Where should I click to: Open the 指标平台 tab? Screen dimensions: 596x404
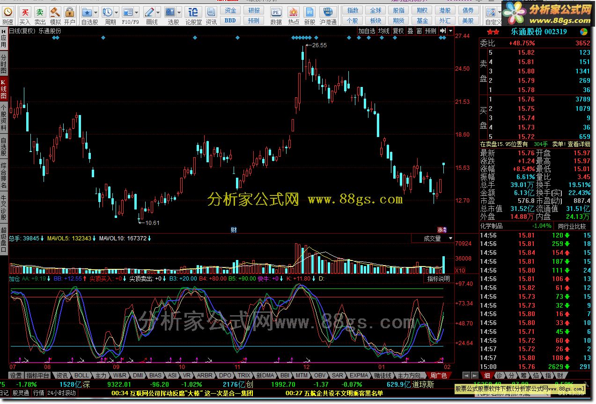38,375
